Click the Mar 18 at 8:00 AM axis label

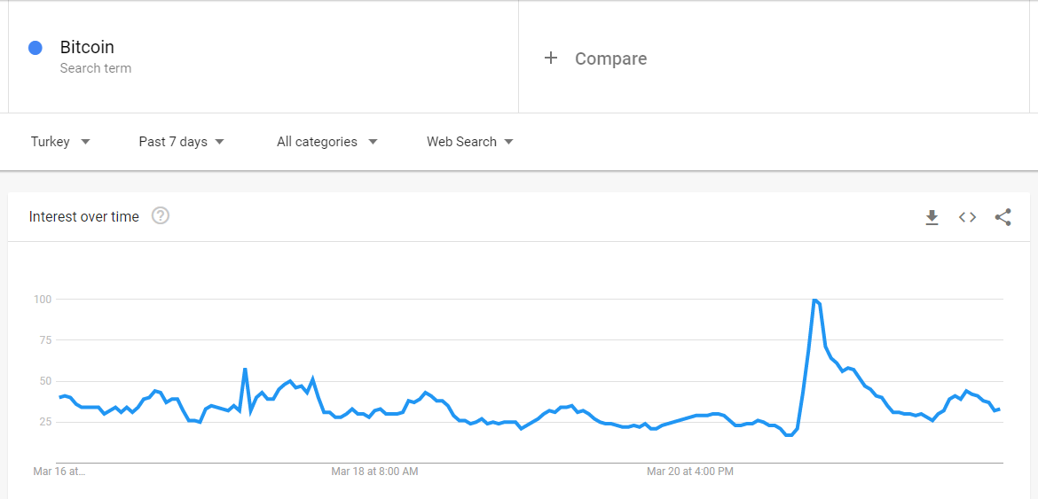click(x=374, y=472)
